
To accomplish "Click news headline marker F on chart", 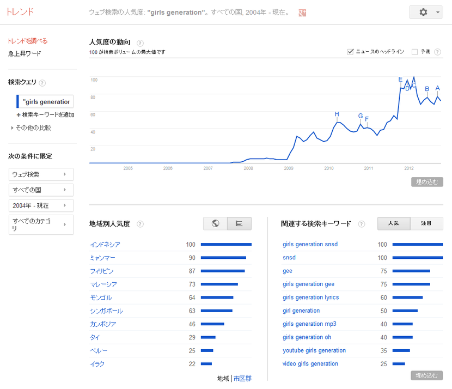I will [367, 119].
